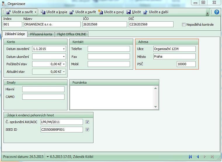The width and height of the screenshot is (222, 162).
Task: Go to first record navigation arrow
Action: click(x=190, y=157)
